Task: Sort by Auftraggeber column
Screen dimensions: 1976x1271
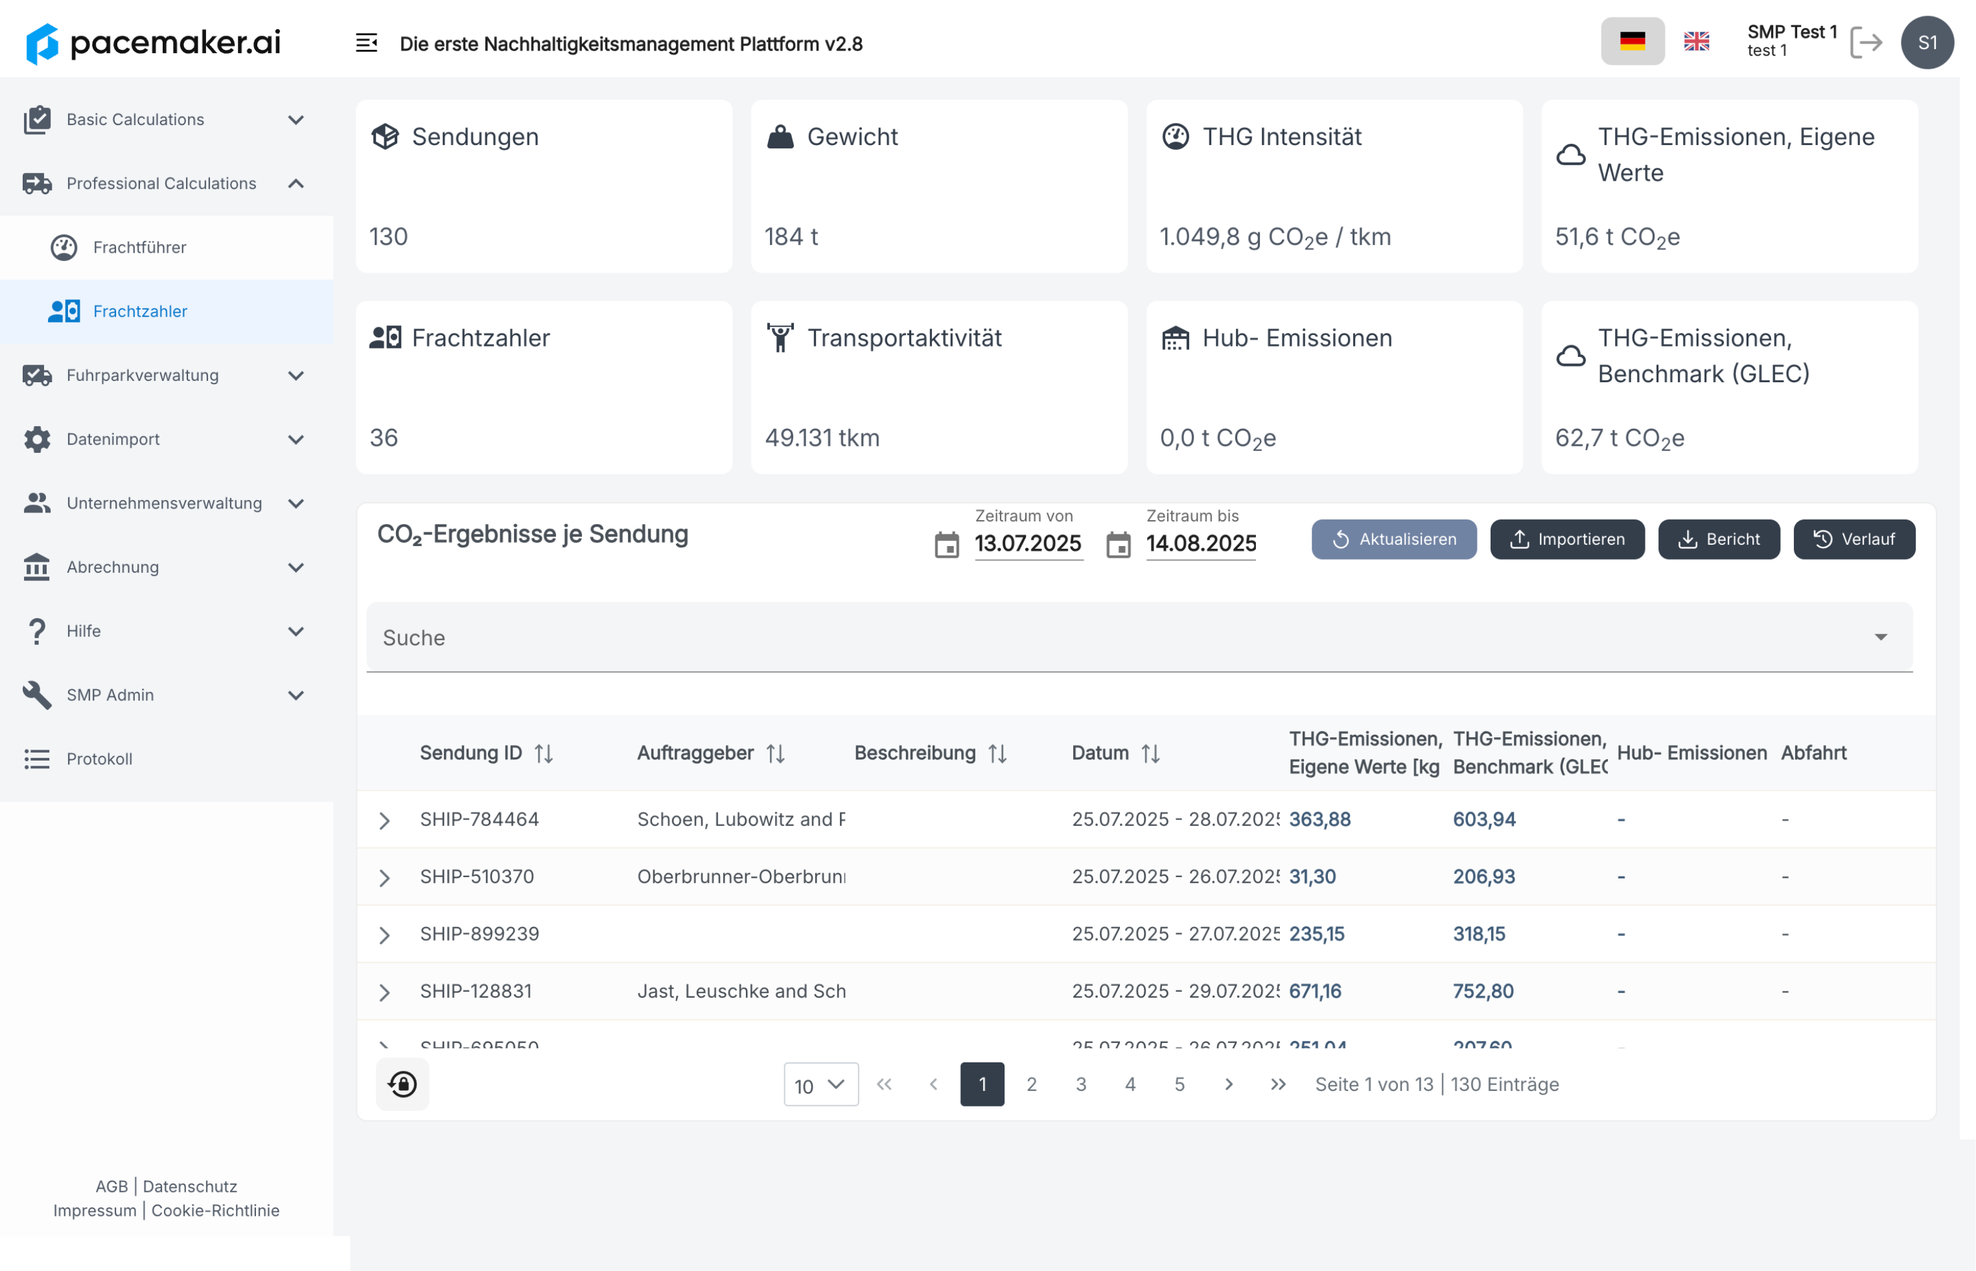Action: coord(775,753)
